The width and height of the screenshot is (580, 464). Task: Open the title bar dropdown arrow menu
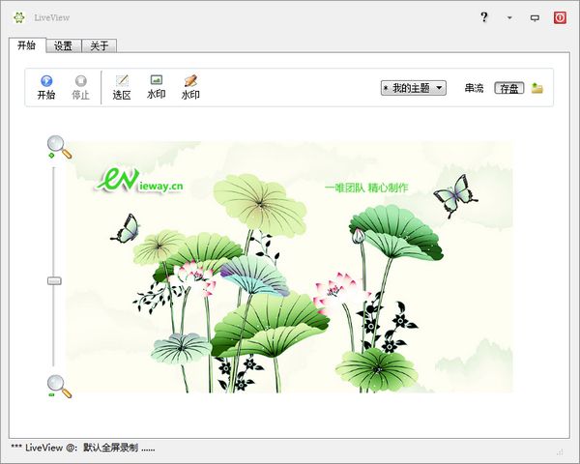pyautogui.click(x=509, y=17)
